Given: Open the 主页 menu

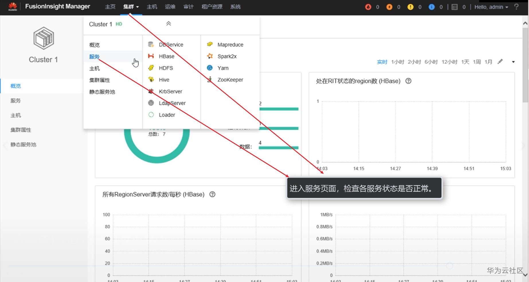Looking at the screenshot, I should [x=110, y=7].
